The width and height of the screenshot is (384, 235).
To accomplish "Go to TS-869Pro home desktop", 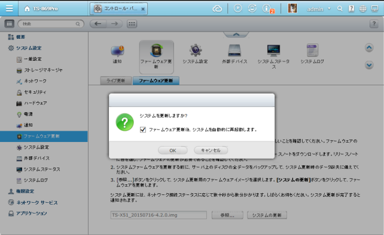I will point(41,8).
